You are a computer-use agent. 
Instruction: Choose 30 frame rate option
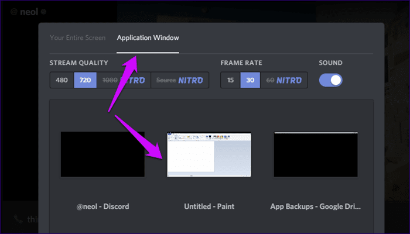tap(250, 80)
